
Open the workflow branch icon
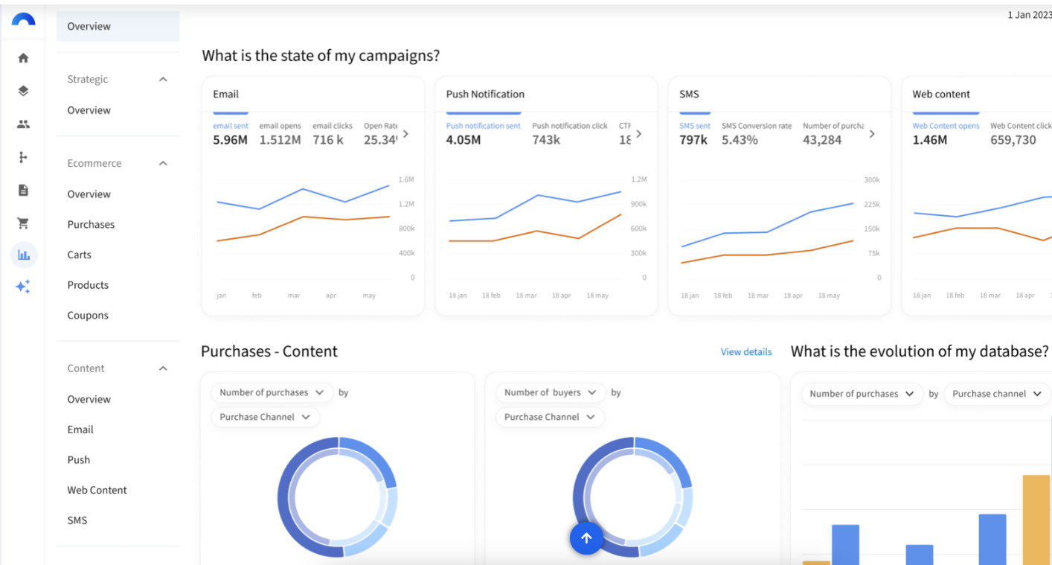coord(23,157)
